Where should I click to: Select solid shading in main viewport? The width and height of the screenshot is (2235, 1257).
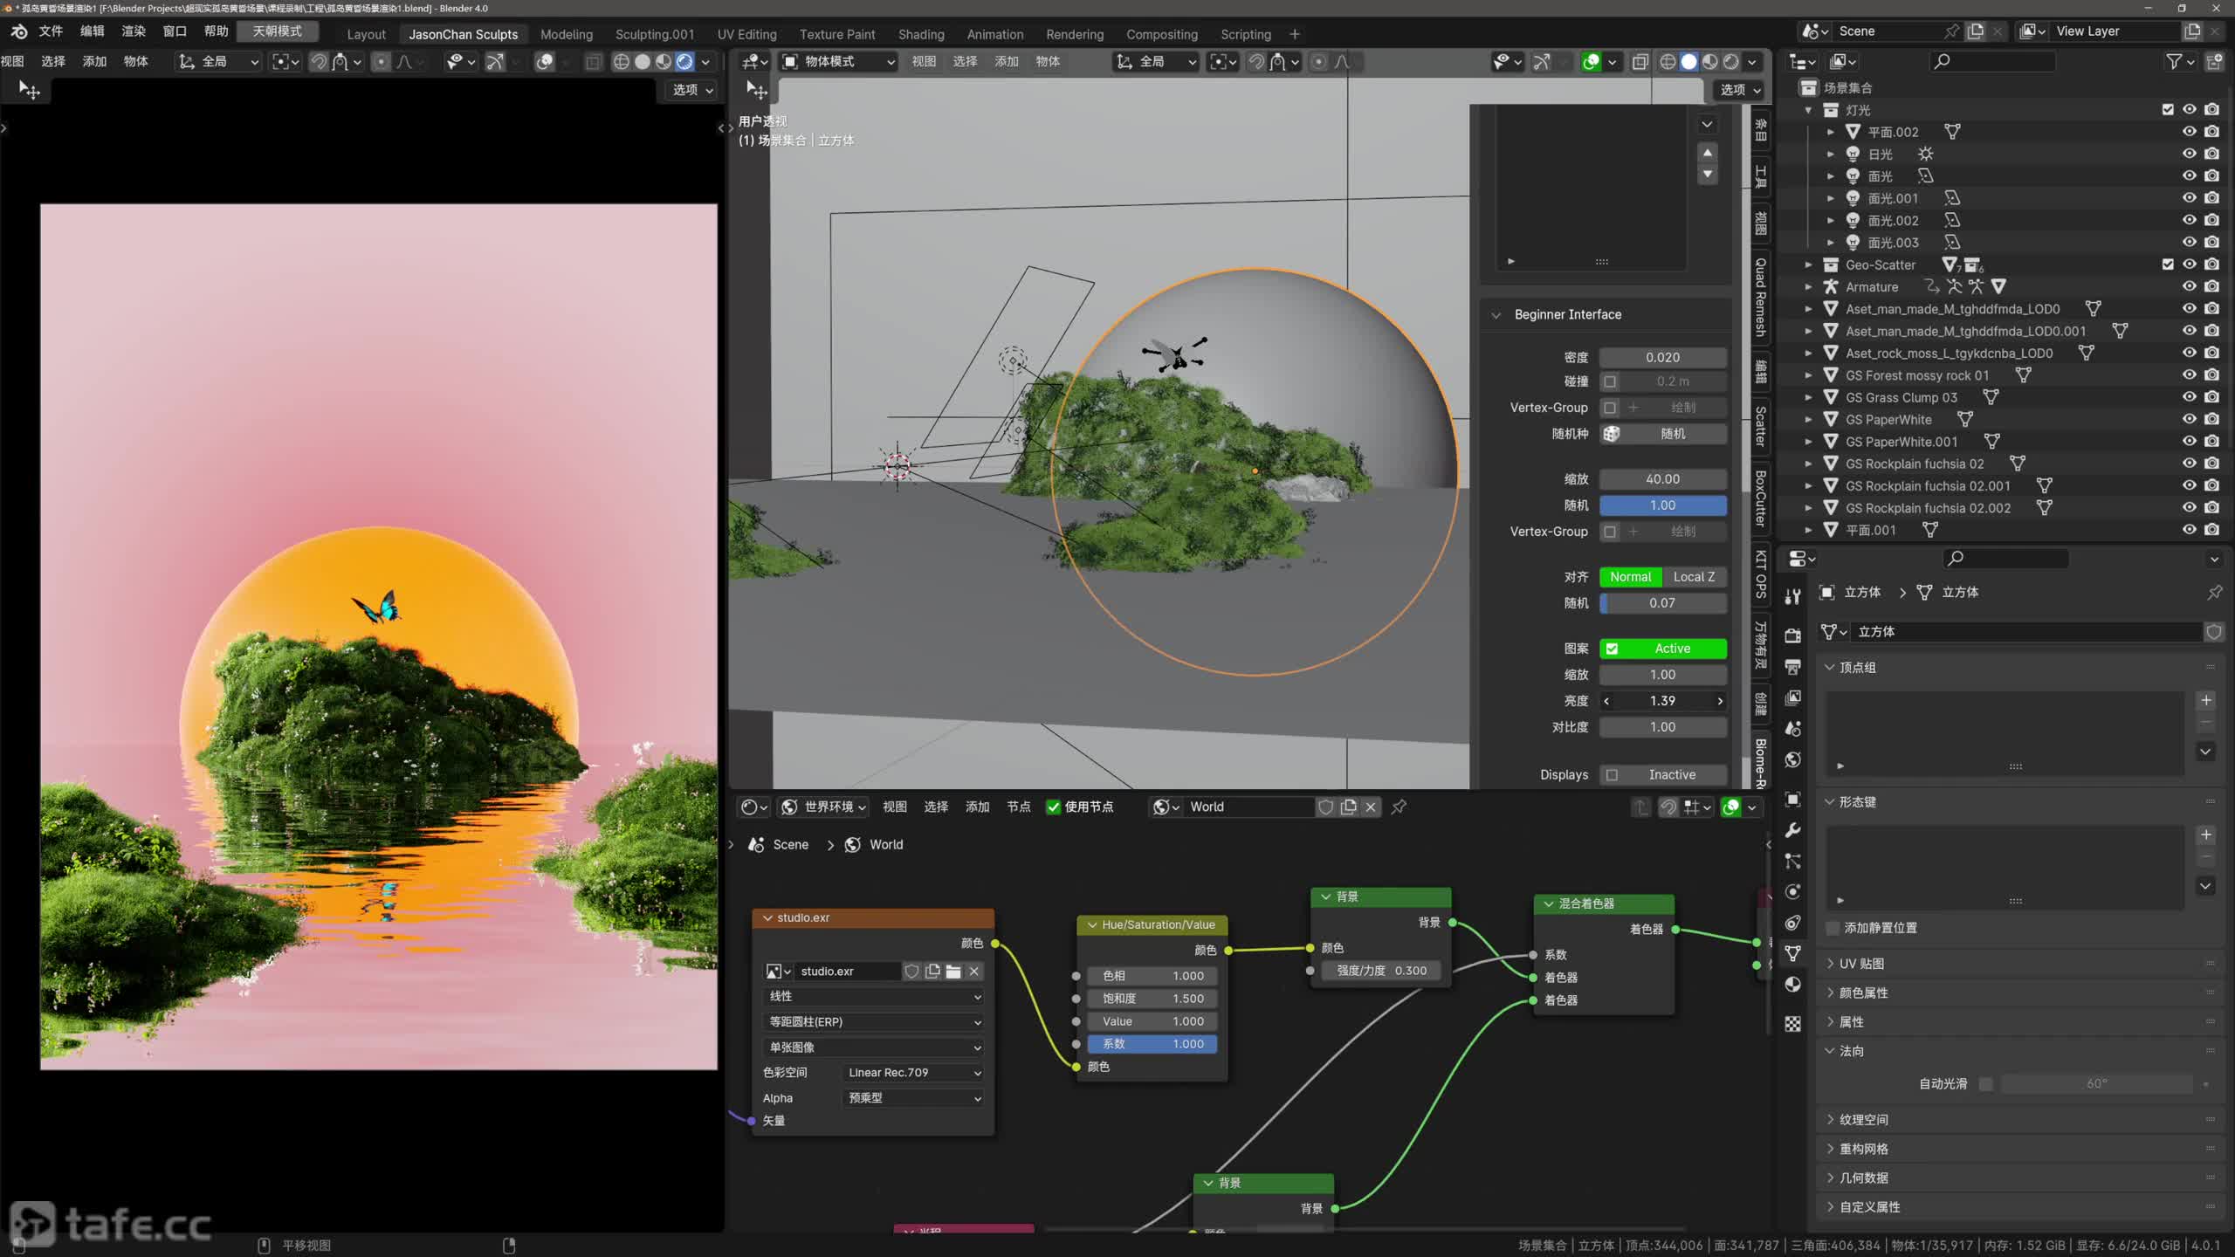pyautogui.click(x=1688, y=62)
